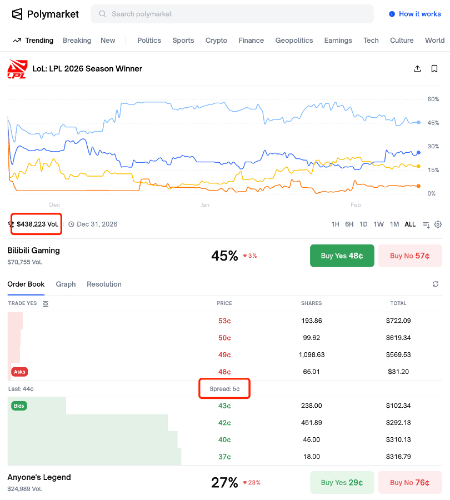This screenshot has height=500, width=450.
Task: Open the Resolution tab
Action: click(x=104, y=284)
